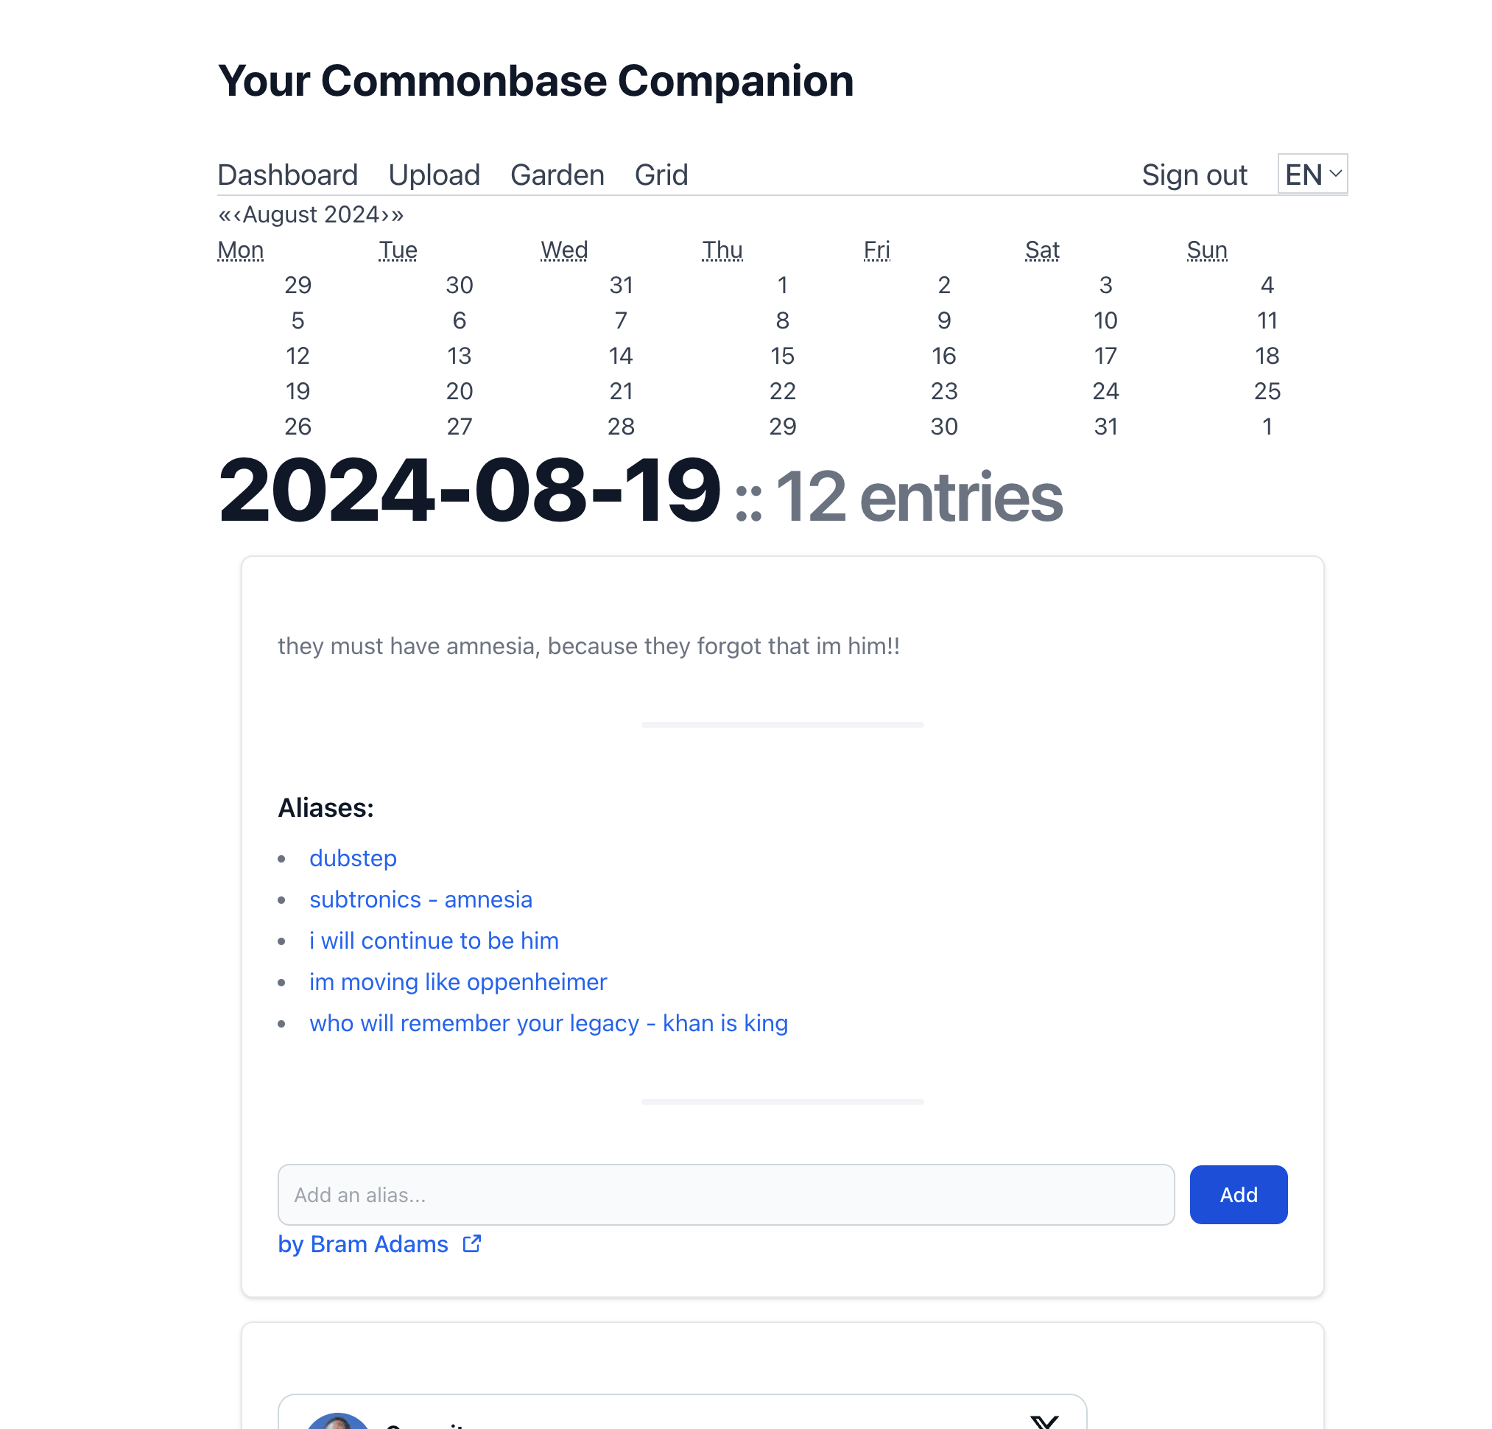The image size is (1492, 1429).
Task: Open the 'dubstep' alias link
Action: (x=353, y=858)
